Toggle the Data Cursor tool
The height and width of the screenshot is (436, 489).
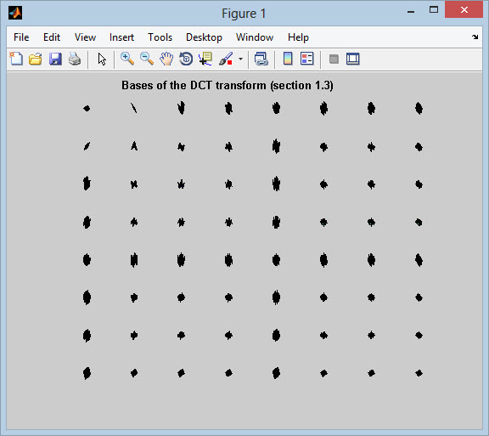pyautogui.click(x=205, y=59)
